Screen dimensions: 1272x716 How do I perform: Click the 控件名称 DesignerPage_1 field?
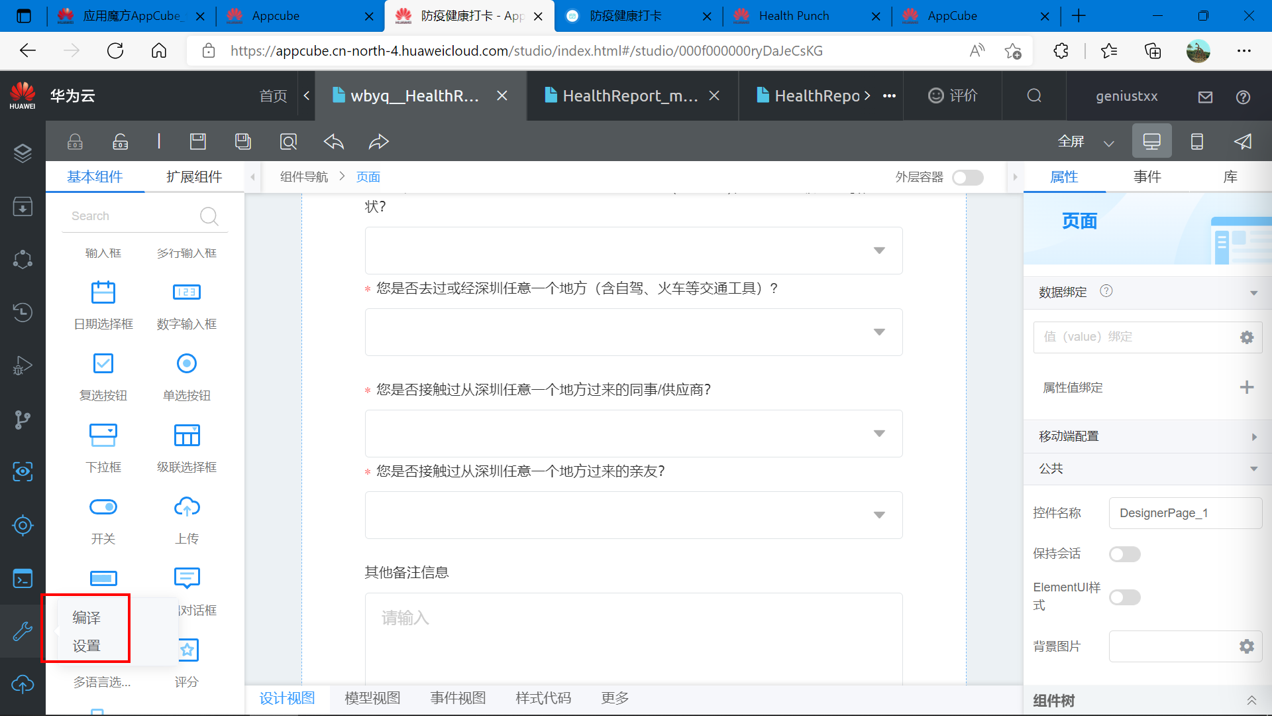point(1184,513)
